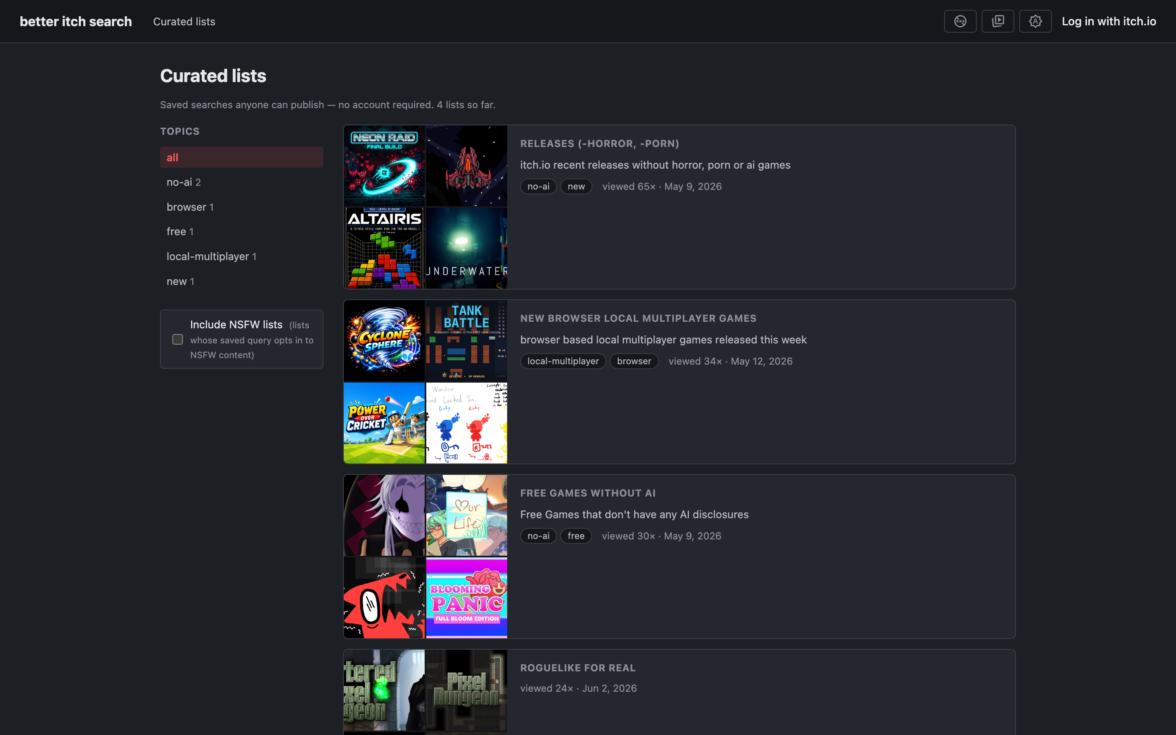
Task: Click the browser tag pill
Action: (634, 361)
